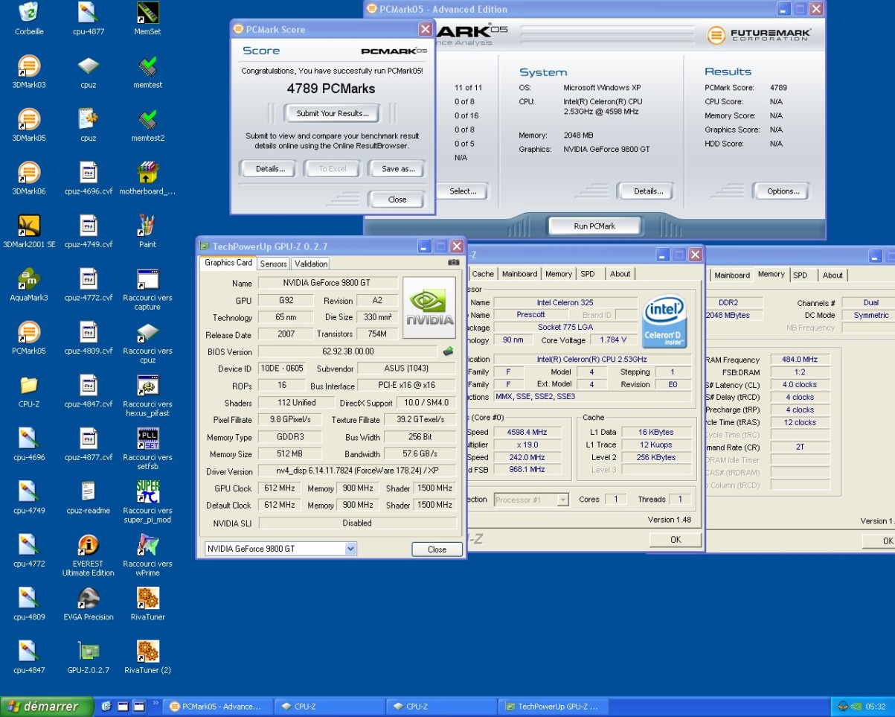Open cpuz-readme text file icon
Screen dimensions: 895x717
click(88, 492)
